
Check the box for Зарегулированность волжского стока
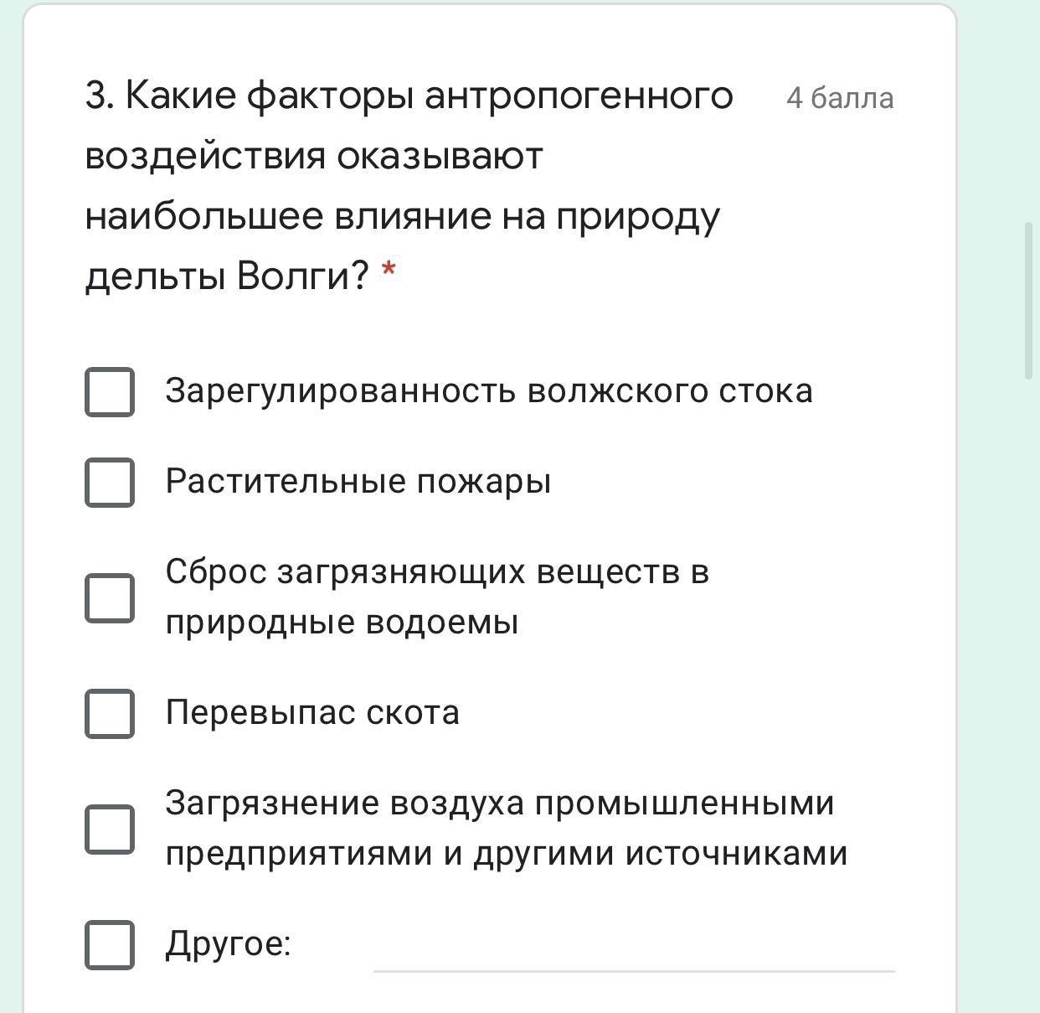click(110, 391)
